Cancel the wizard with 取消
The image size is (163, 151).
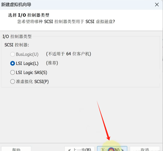pyautogui.click(x=145, y=149)
